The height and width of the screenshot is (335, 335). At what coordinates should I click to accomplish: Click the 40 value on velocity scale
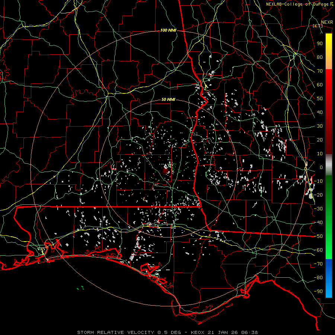pyautogui.click(x=320, y=112)
